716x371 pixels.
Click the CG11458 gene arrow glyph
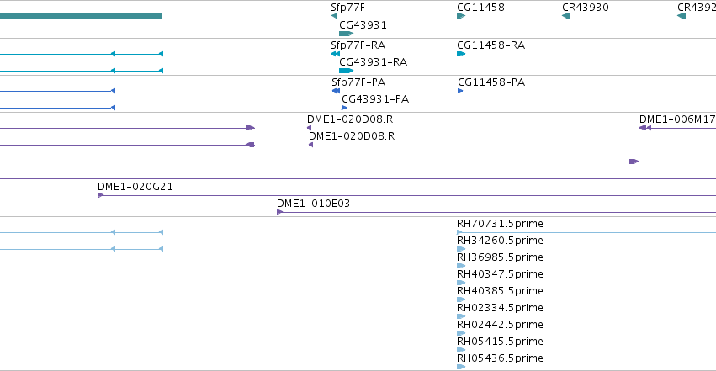(461, 16)
